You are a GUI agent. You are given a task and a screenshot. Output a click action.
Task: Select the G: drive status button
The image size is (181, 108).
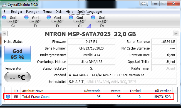tap(80, 21)
